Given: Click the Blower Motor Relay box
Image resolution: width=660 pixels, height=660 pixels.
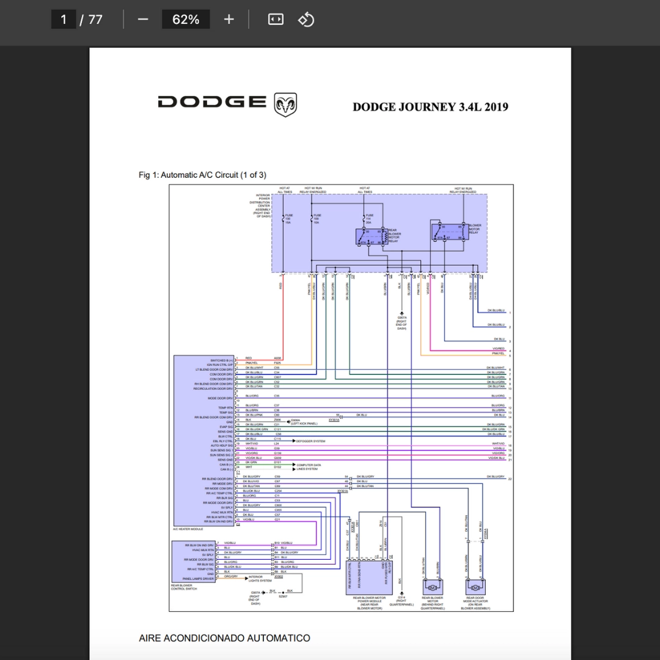Looking at the screenshot, I should click(450, 232).
